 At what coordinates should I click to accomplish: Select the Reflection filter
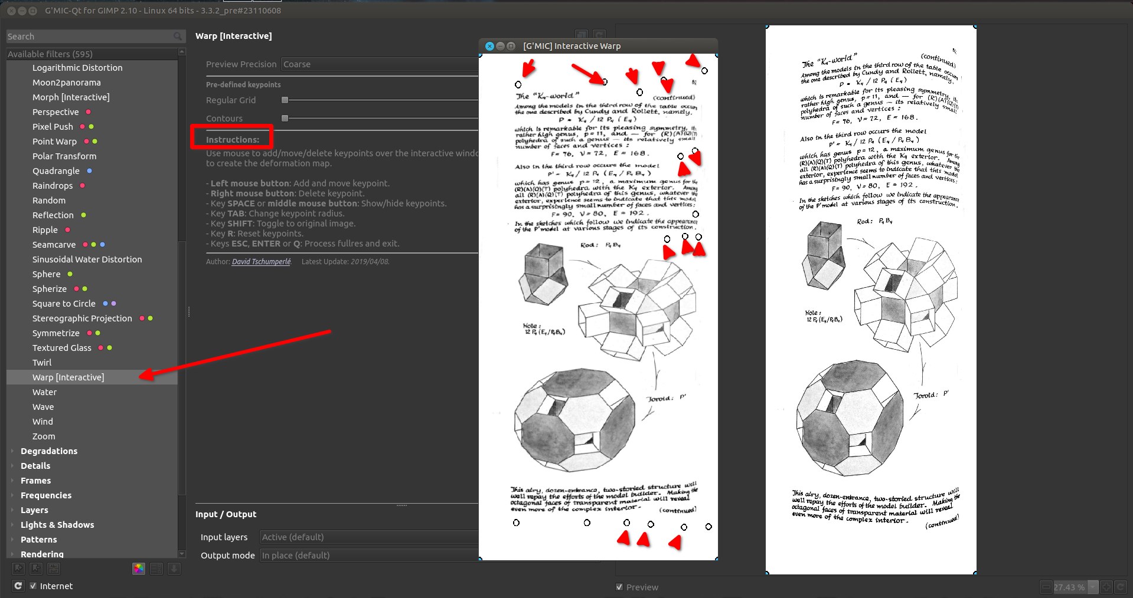coord(53,215)
